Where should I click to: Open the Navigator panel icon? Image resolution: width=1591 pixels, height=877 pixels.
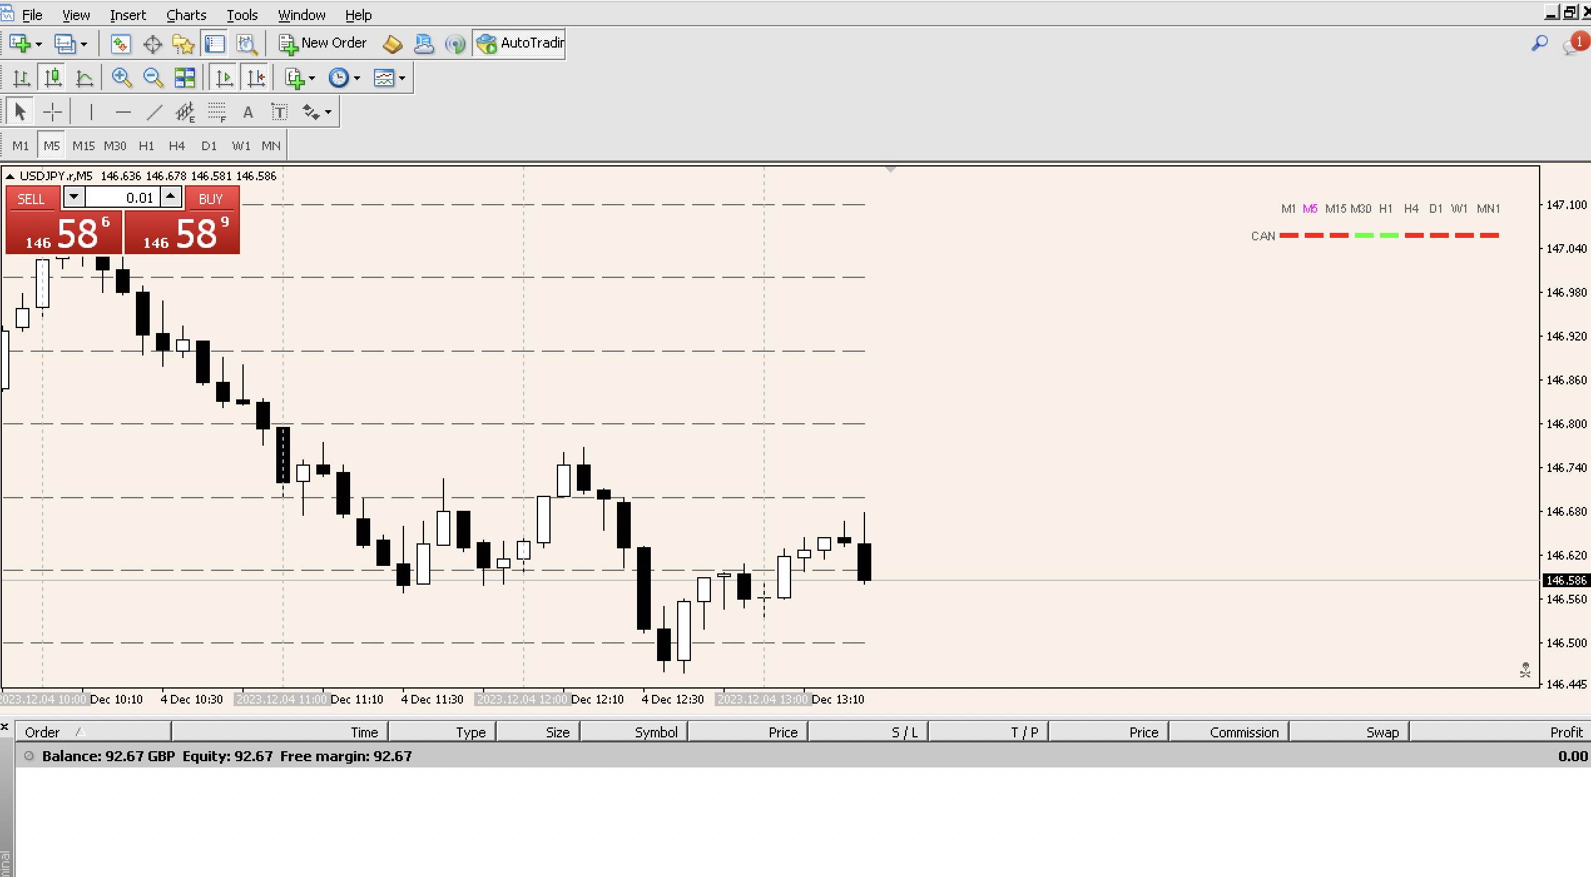pos(182,43)
